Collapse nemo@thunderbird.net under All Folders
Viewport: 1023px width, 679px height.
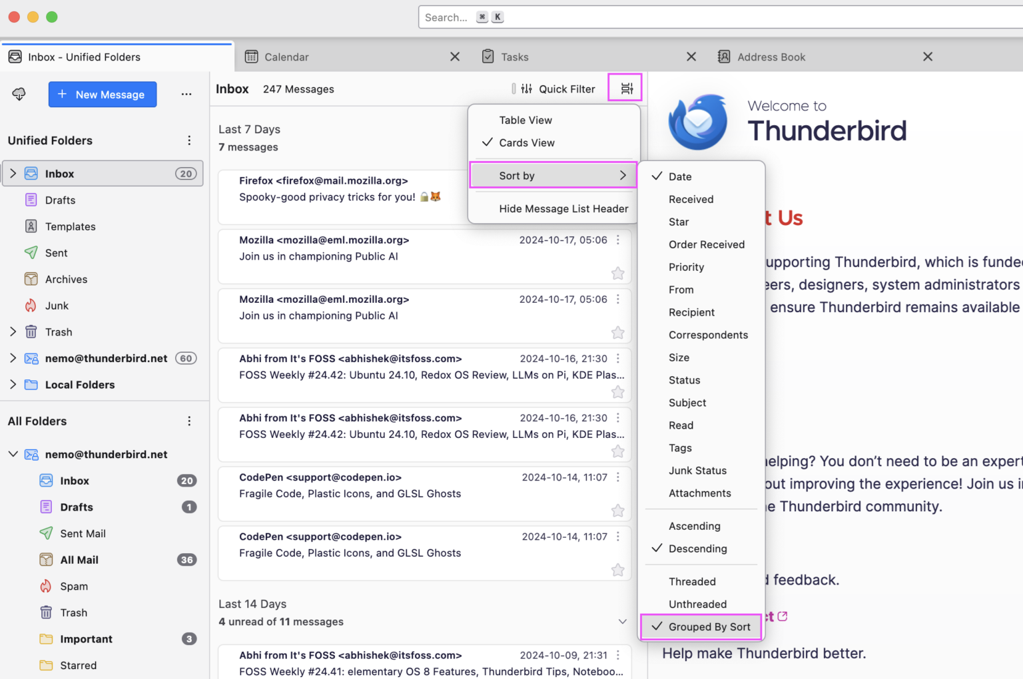point(13,455)
